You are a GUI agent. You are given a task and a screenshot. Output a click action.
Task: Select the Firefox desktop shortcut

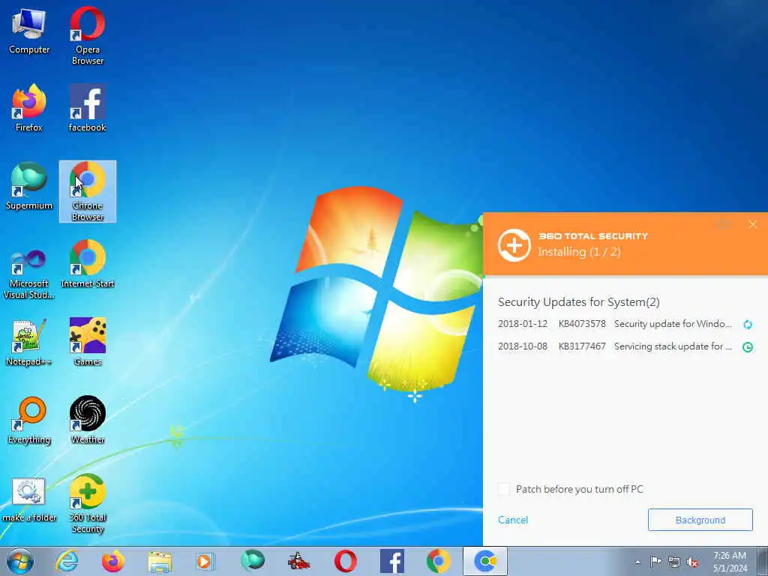(29, 108)
